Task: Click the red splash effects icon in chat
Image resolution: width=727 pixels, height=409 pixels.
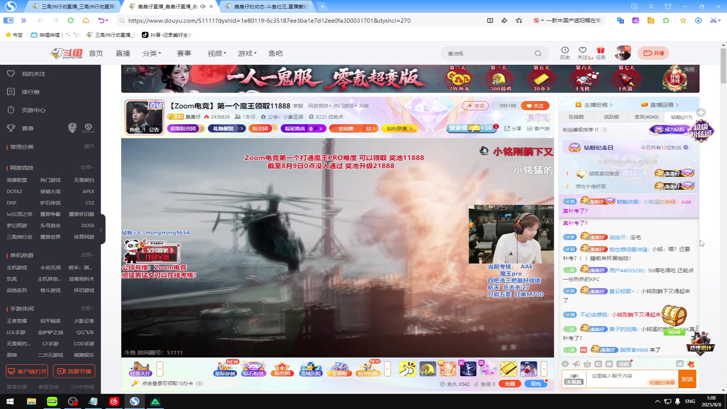Action: coord(691,364)
